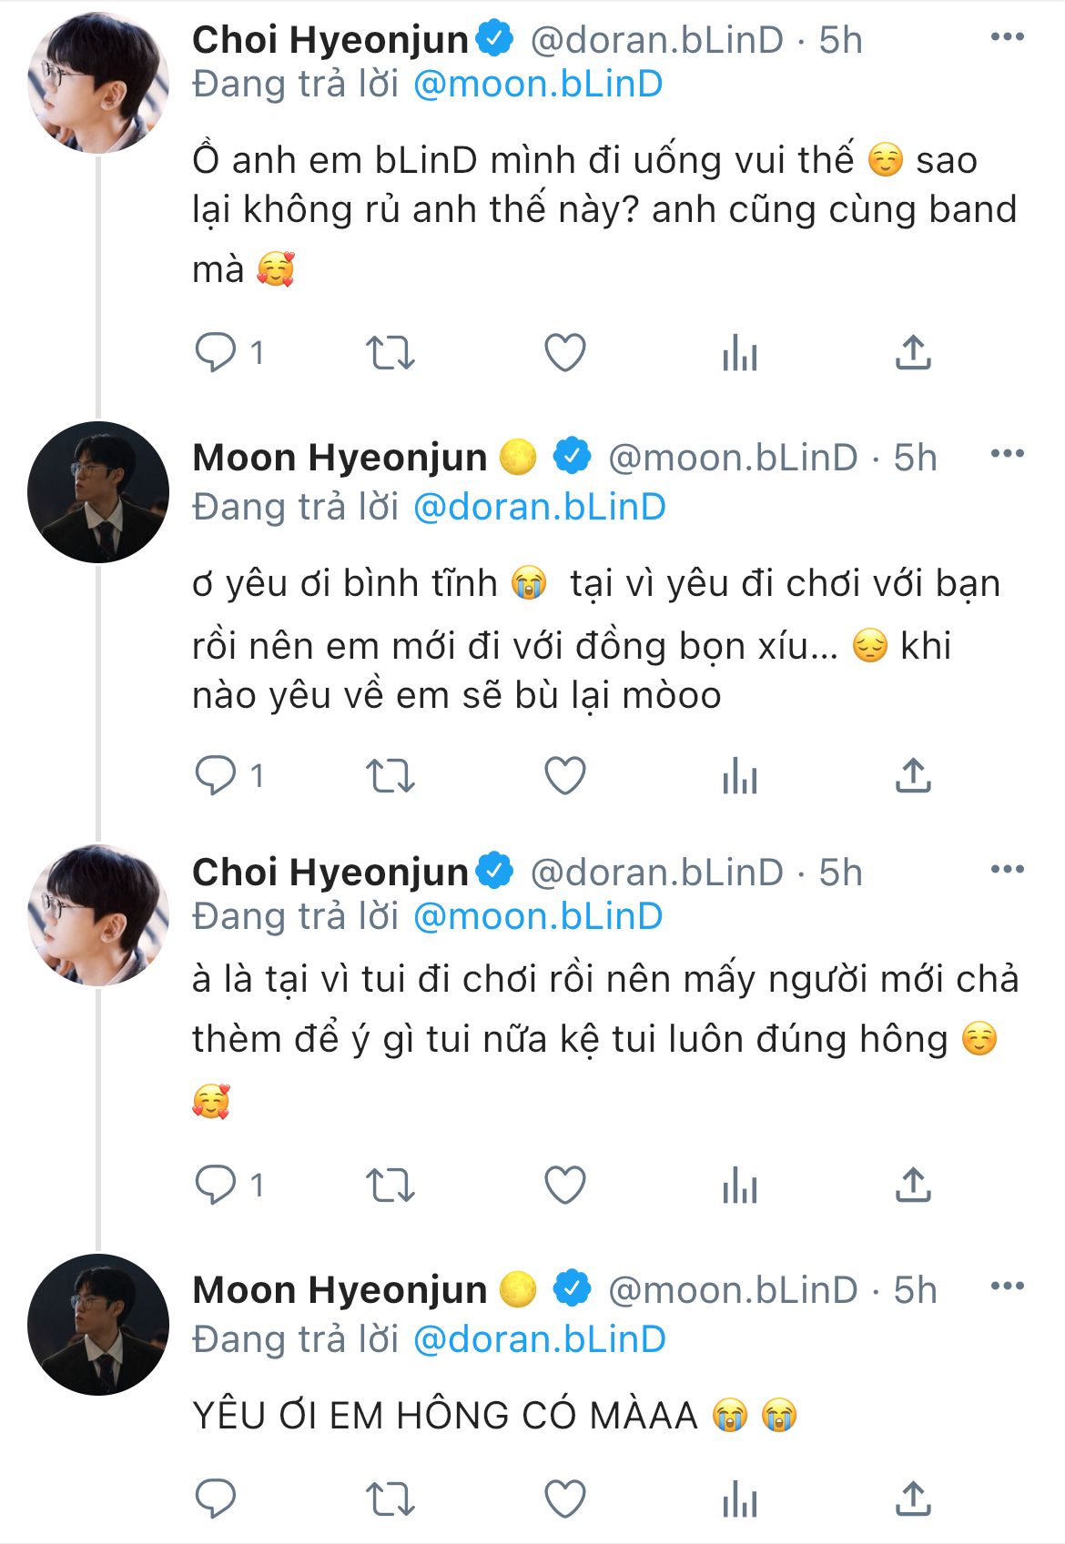View analytics of Choi's 'à là tại vì' tweet

(739, 1186)
